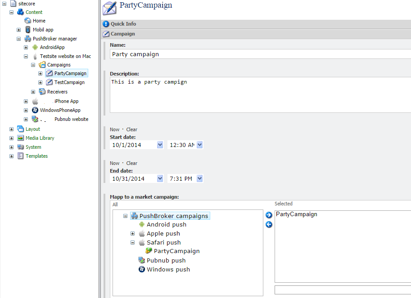Expand Apple push in the market campaign tree
This screenshot has height=298, width=411.
click(x=132, y=233)
